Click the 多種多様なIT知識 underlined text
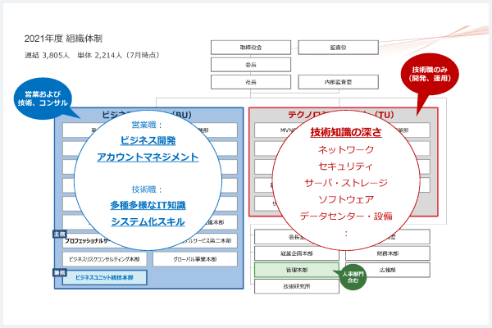Viewport: 492px width, 328px height. click(x=148, y=205)
